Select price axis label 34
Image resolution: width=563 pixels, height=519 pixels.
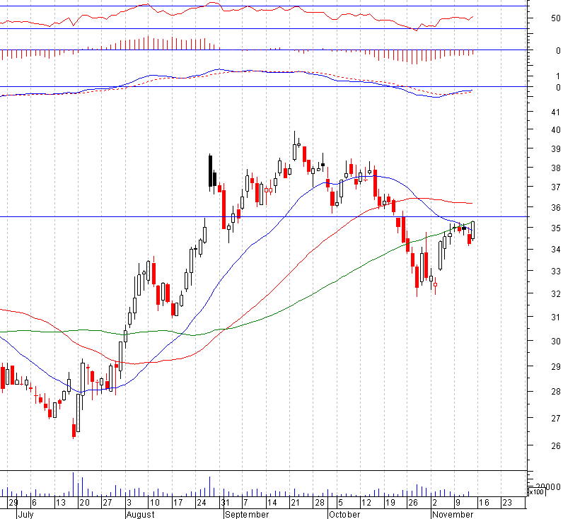(x=556, y=249)
